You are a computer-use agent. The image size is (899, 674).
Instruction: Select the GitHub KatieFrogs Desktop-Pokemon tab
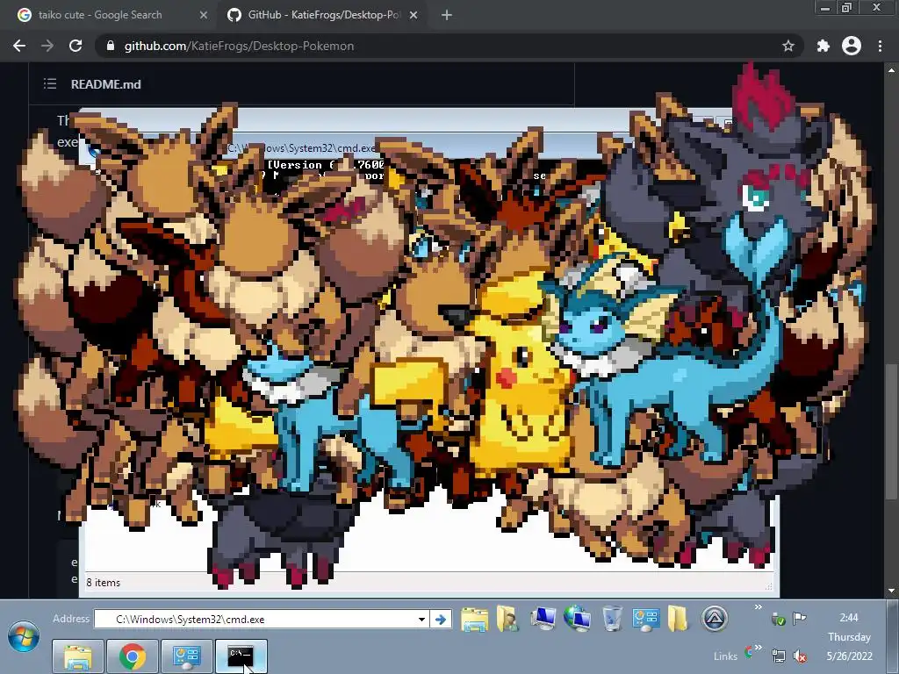(323, 16)
